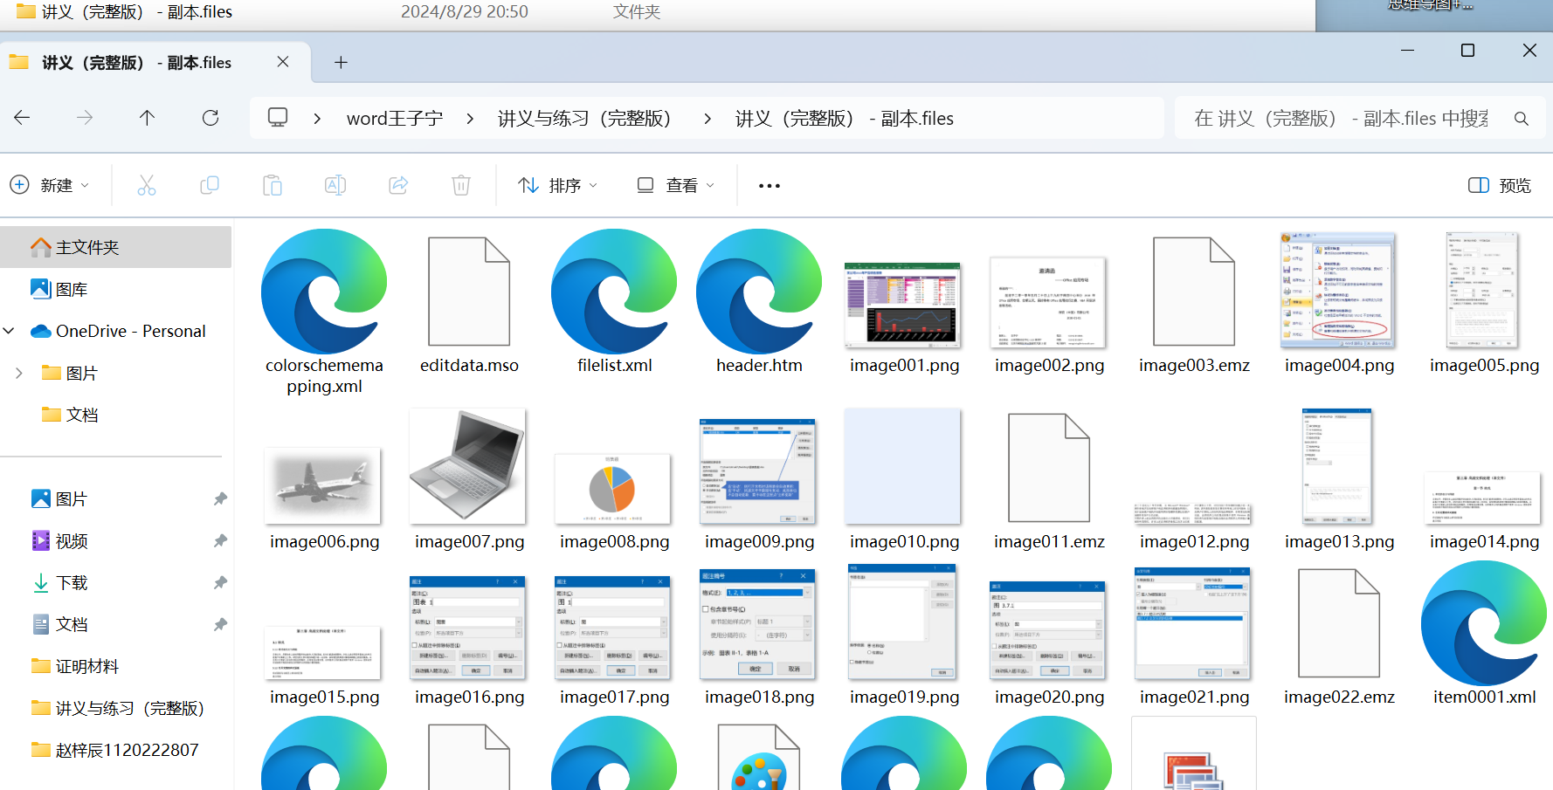Toggle the 预览 (Preview) pane

coord(1500,185)
